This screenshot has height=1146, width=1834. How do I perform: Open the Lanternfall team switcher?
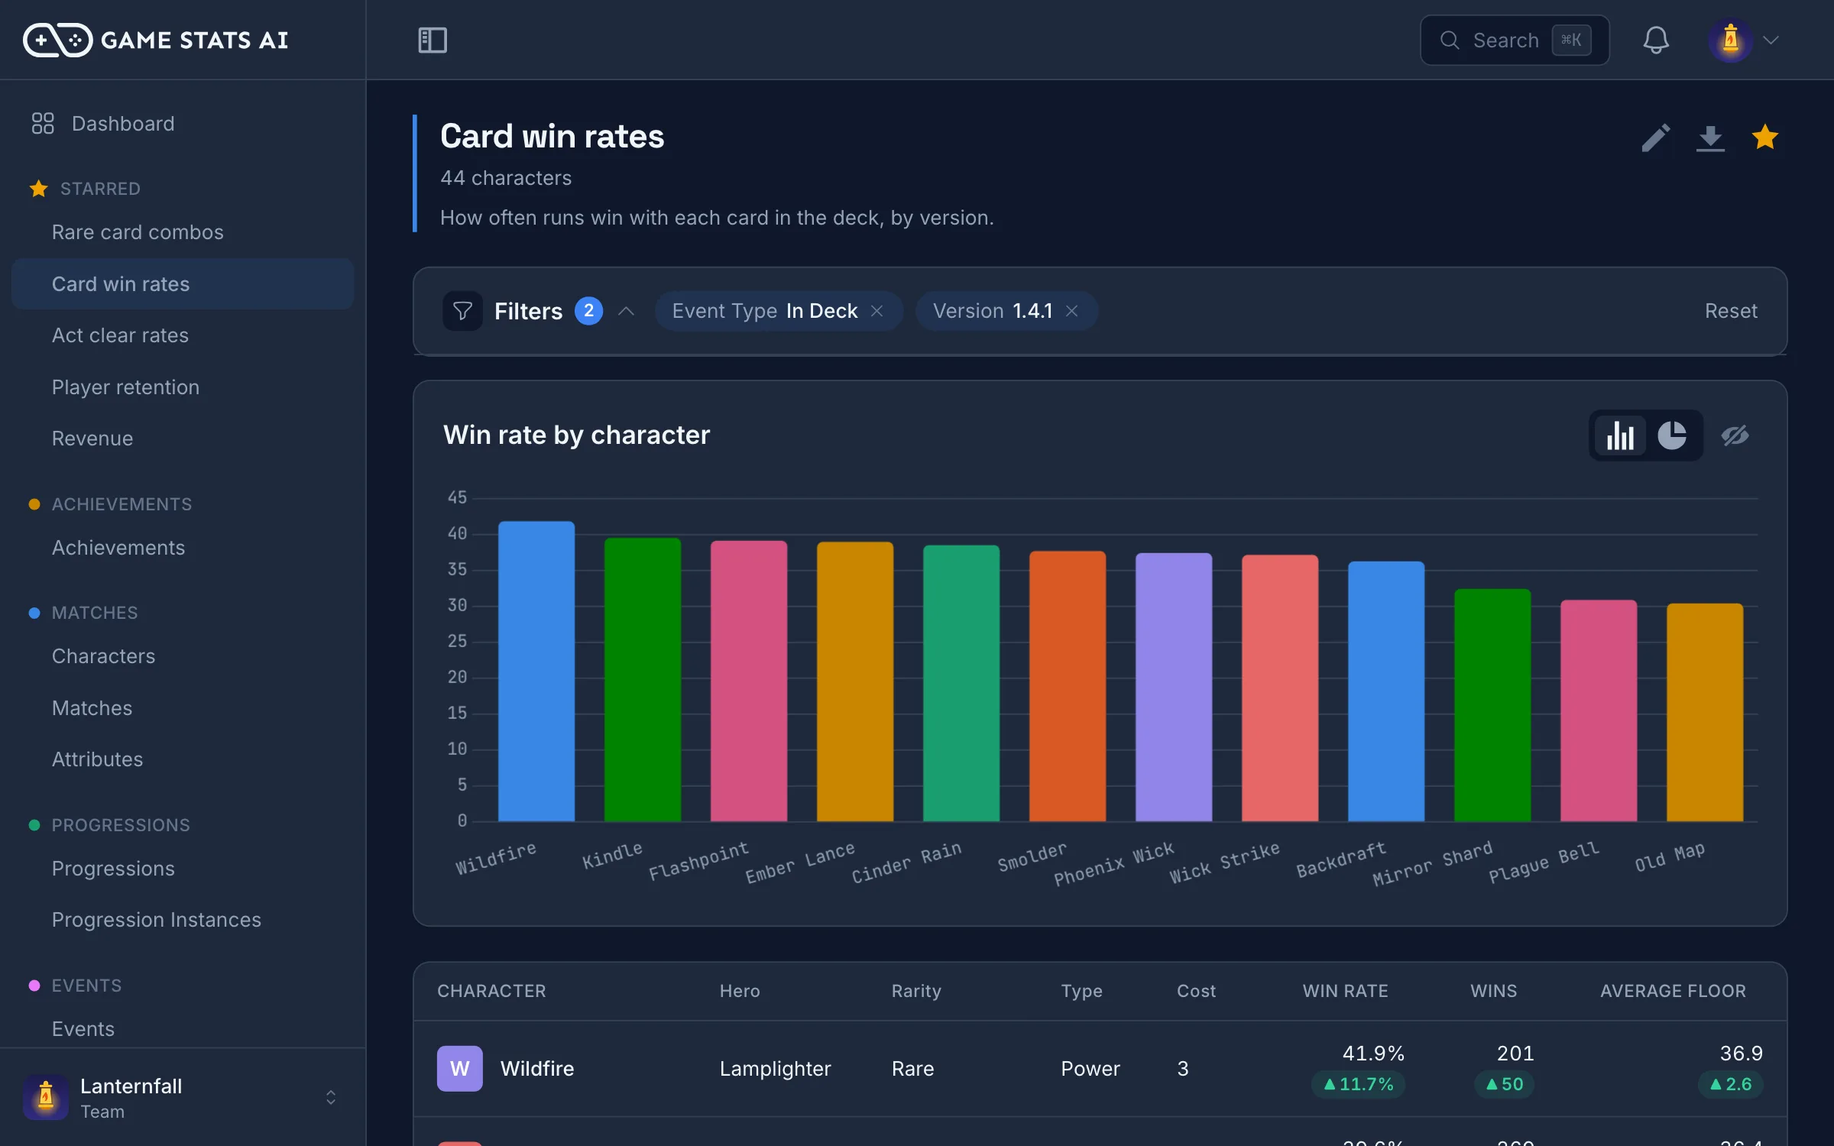pos(183,1097)
